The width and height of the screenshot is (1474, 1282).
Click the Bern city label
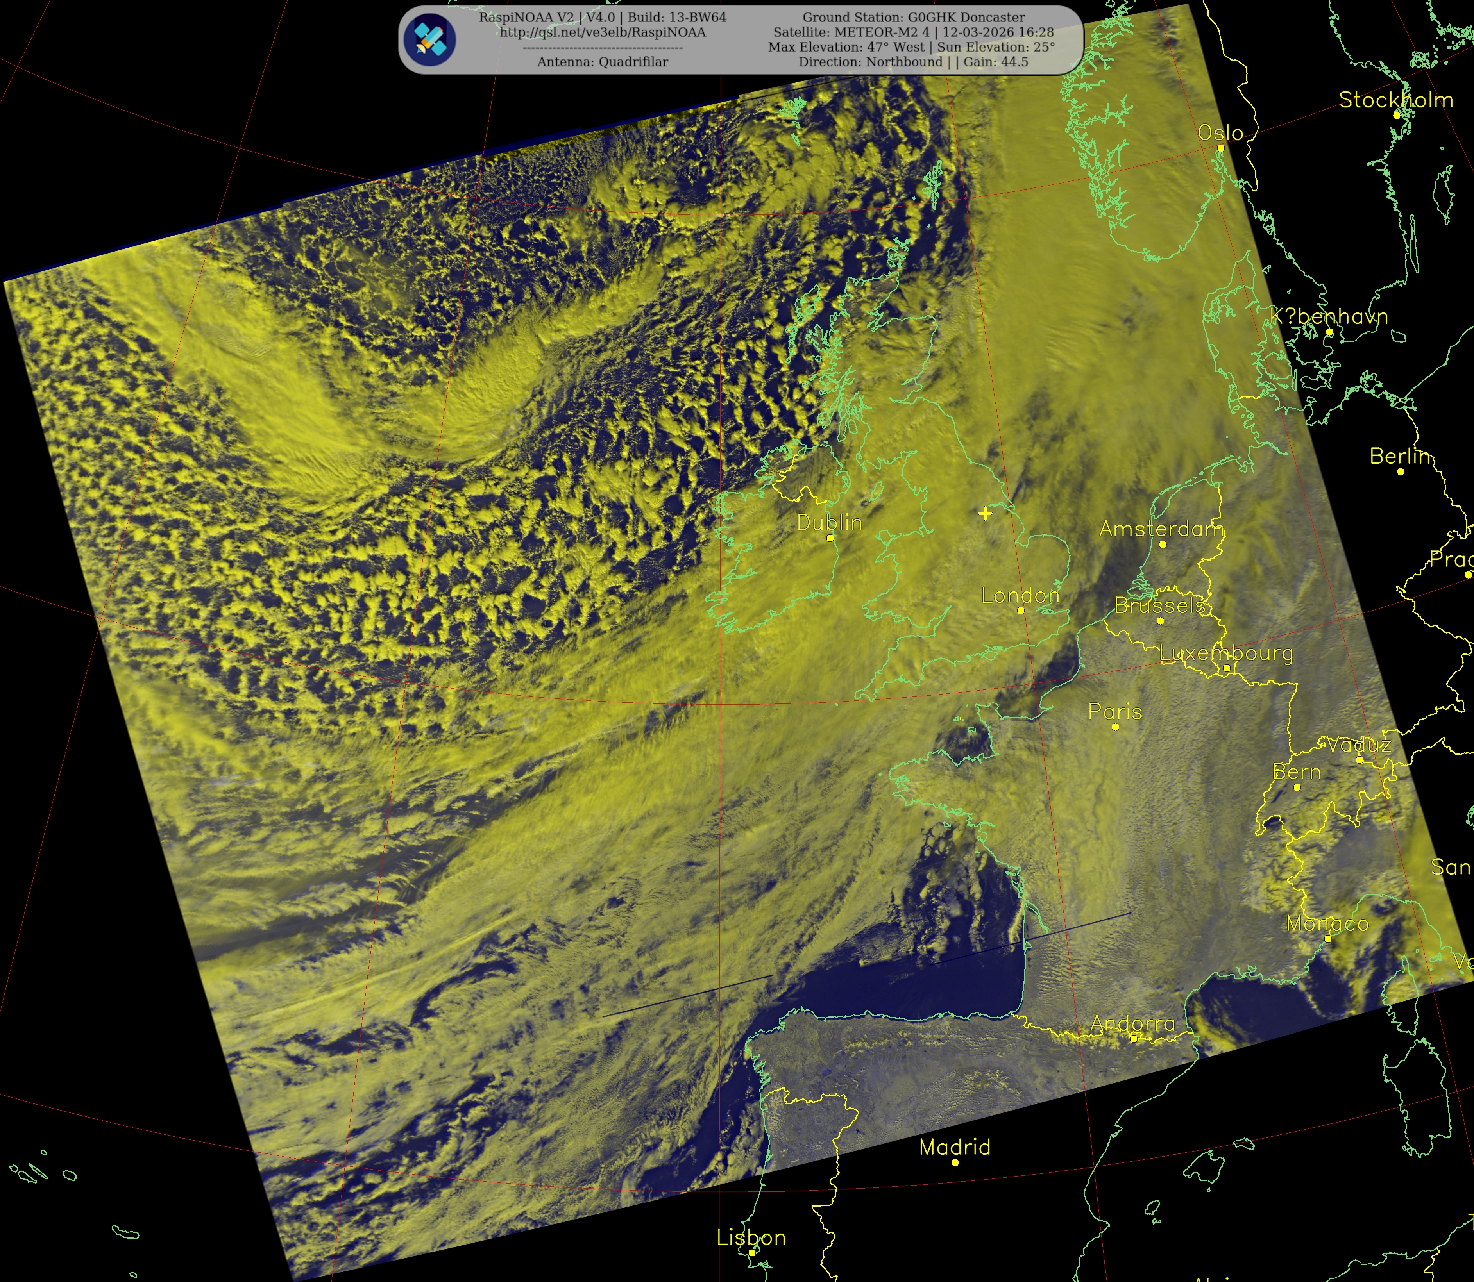tap(1297, 772)
